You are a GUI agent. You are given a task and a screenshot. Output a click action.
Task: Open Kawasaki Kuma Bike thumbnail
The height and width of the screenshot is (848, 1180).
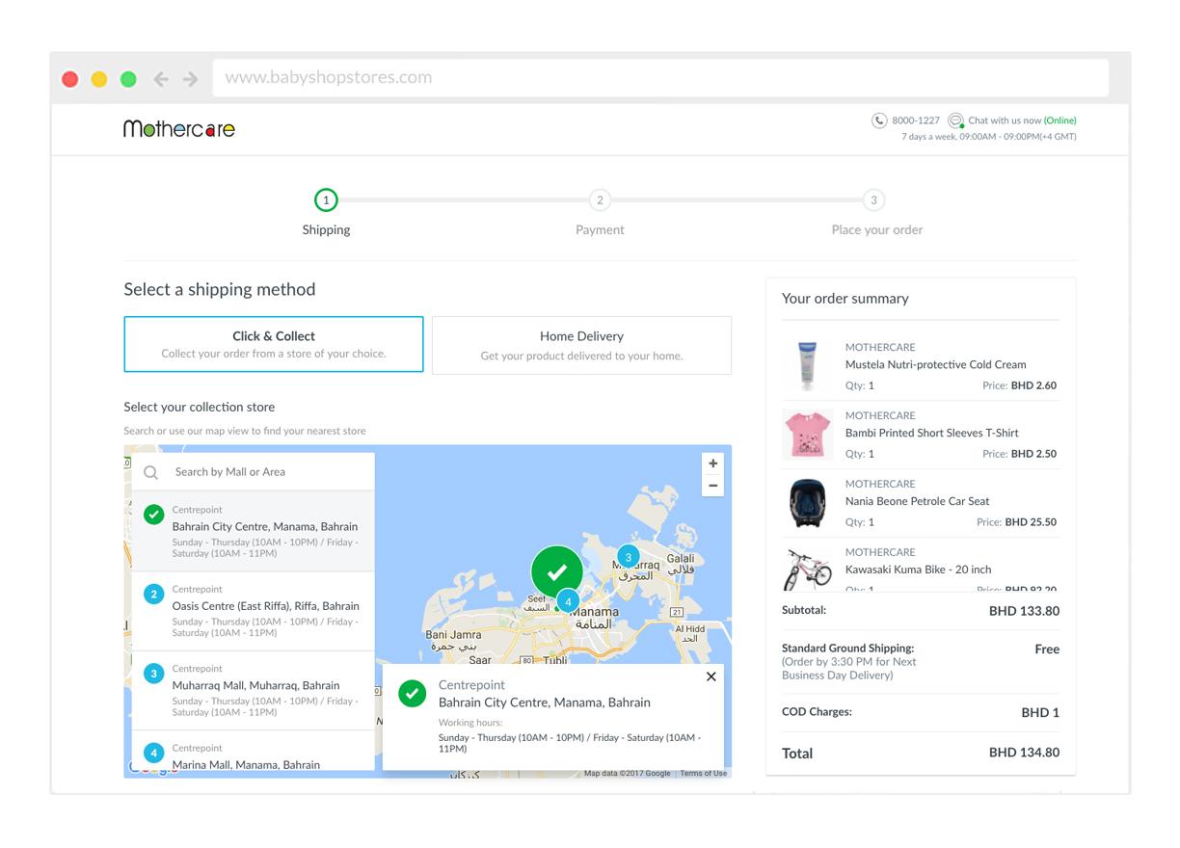click(807, 569)
